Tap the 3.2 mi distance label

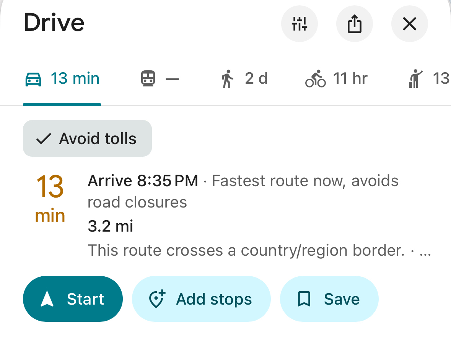pos(110,226)
